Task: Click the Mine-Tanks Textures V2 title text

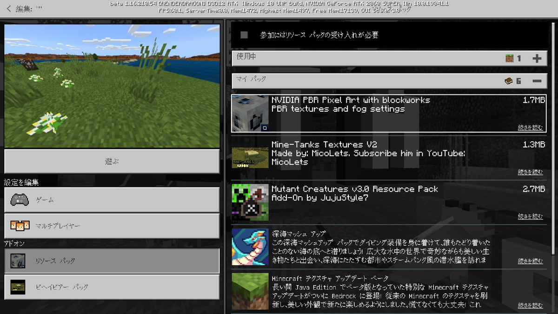Action: click(x=324, y=145)
